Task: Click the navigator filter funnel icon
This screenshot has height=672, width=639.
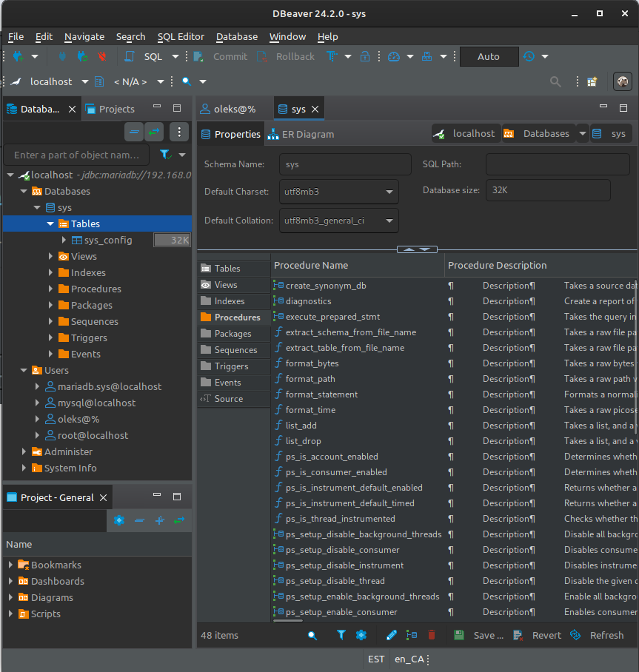Action: pyautogui.click(x=166, y=155)
